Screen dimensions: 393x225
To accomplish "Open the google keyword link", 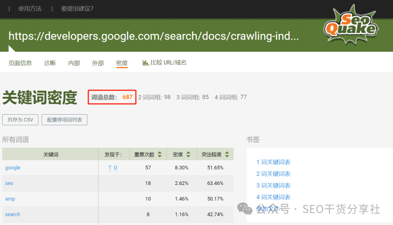I will click(x=13, y=167).
